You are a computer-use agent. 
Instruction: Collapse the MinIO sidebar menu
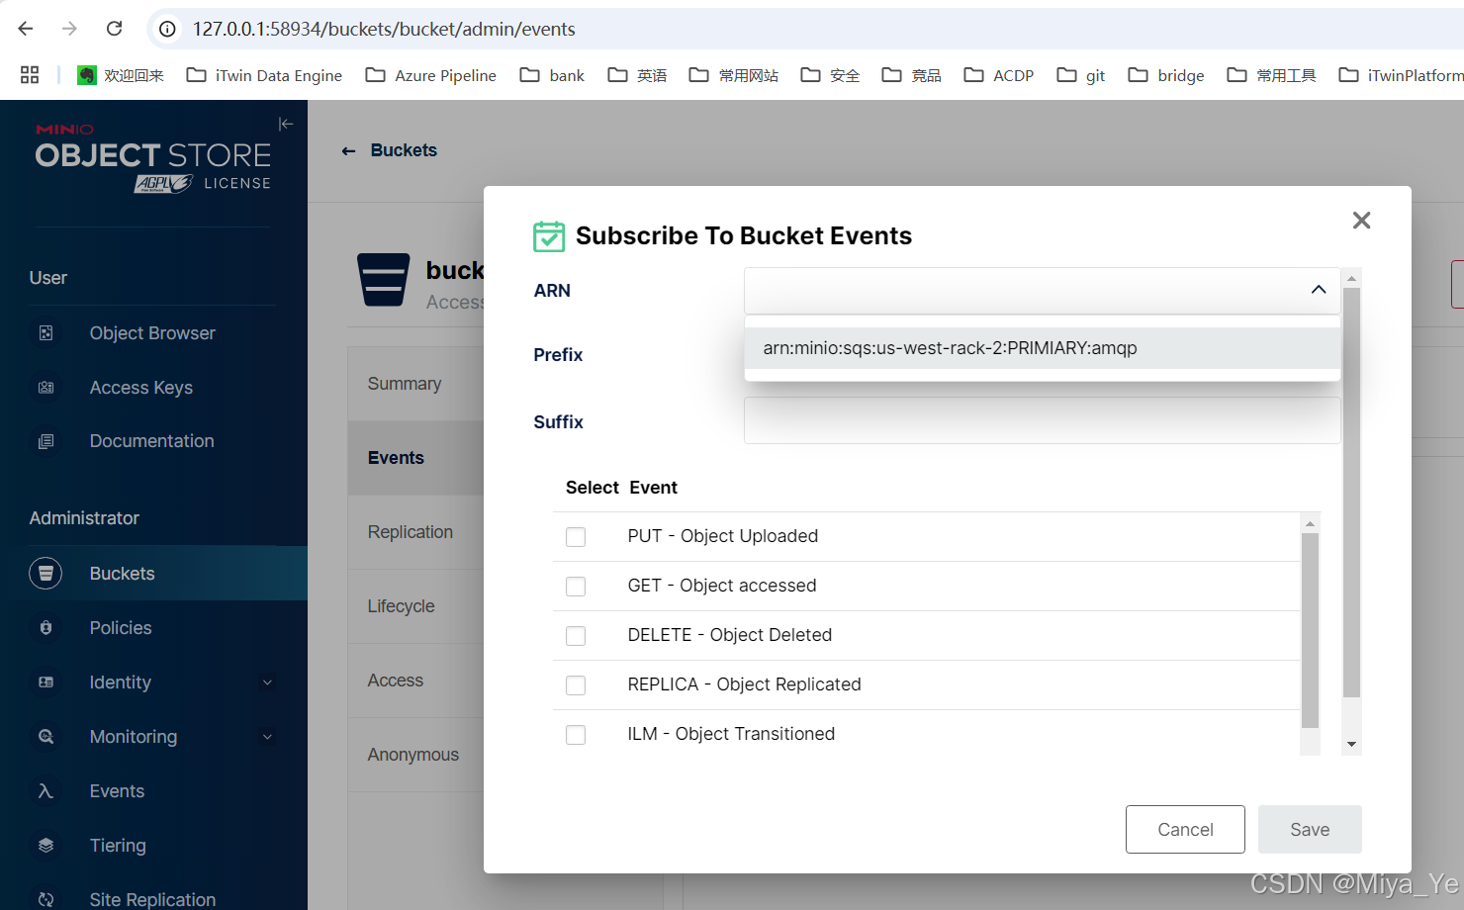286,124
